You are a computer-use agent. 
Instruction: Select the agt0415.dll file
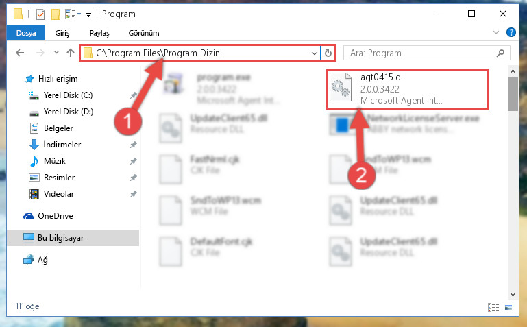407,88
